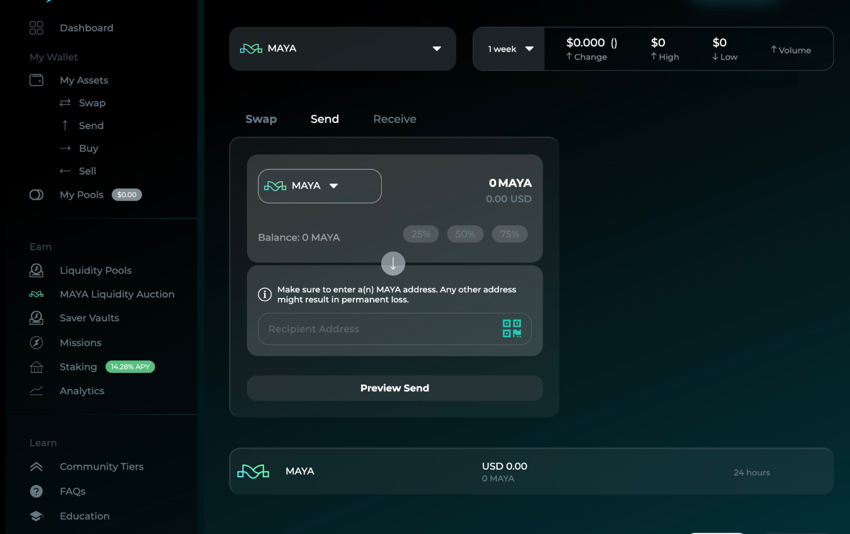Click the My Assets wallet icon
The width and height of the screenshot is (850, 534).
pos(36,80)
